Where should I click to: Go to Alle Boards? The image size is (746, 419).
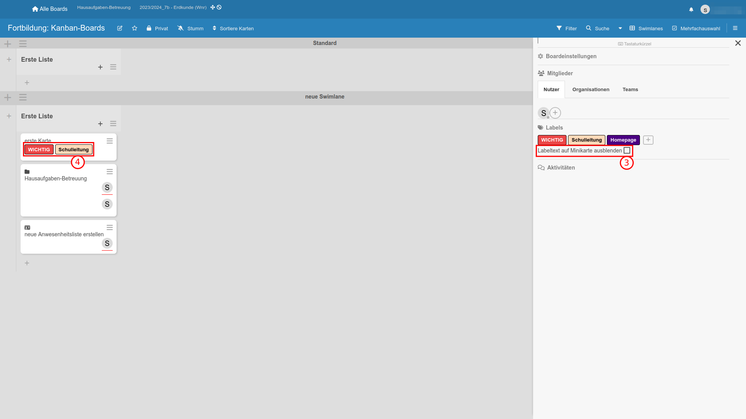point(50,9)
